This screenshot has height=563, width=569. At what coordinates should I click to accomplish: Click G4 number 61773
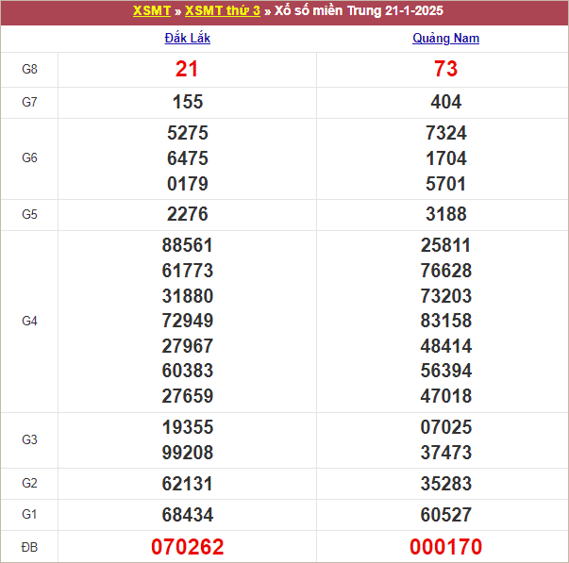coord(188,271)
